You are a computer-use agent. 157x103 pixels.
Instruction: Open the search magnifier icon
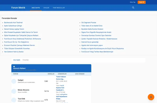pyautogui.click(x=133, y=8)
